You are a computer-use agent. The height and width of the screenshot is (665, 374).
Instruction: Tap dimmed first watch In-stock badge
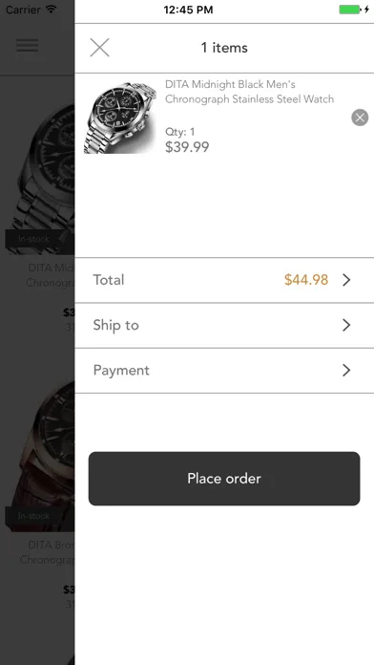click(35, 239)
